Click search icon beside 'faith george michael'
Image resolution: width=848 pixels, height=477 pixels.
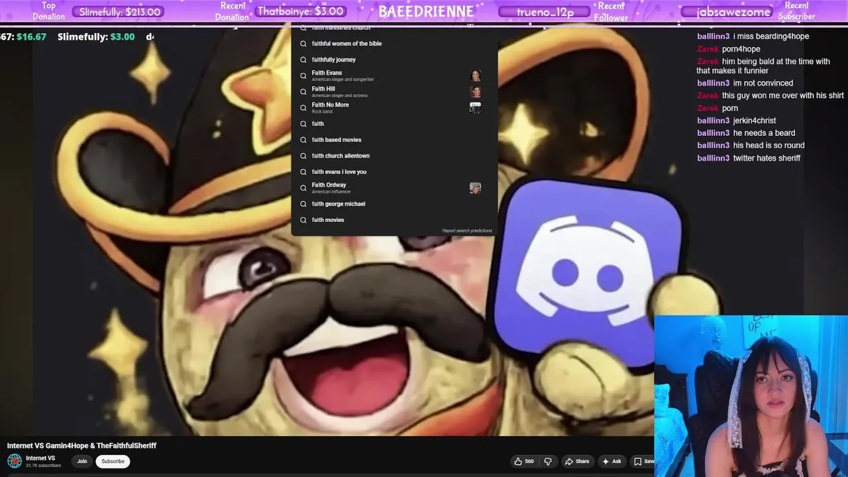(303, 204)
